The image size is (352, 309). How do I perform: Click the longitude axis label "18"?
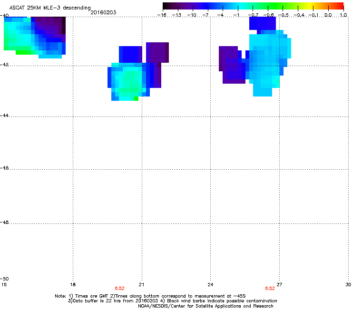[73, 285]
